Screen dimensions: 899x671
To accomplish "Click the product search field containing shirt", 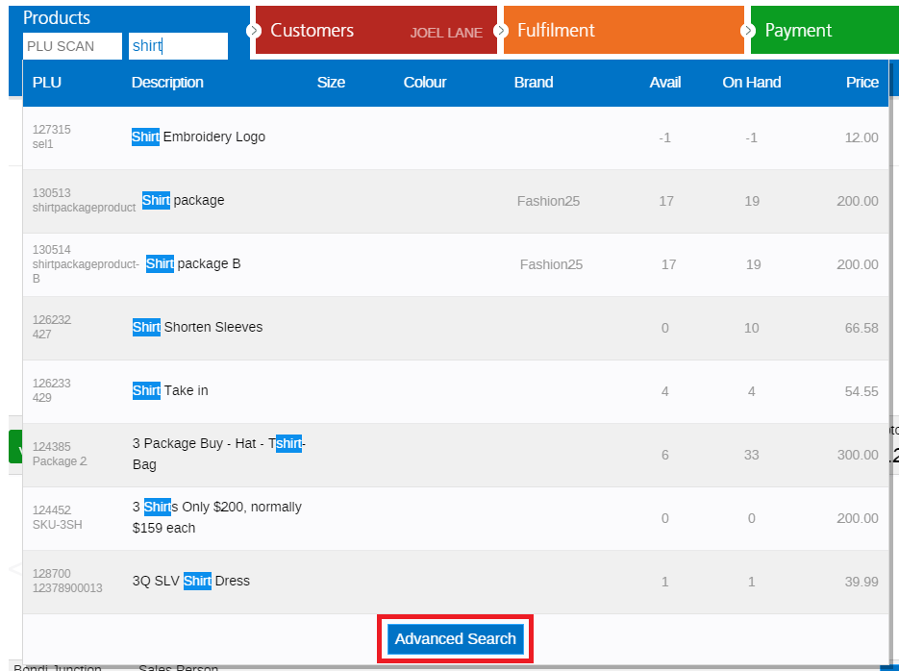I will [178, 46].
